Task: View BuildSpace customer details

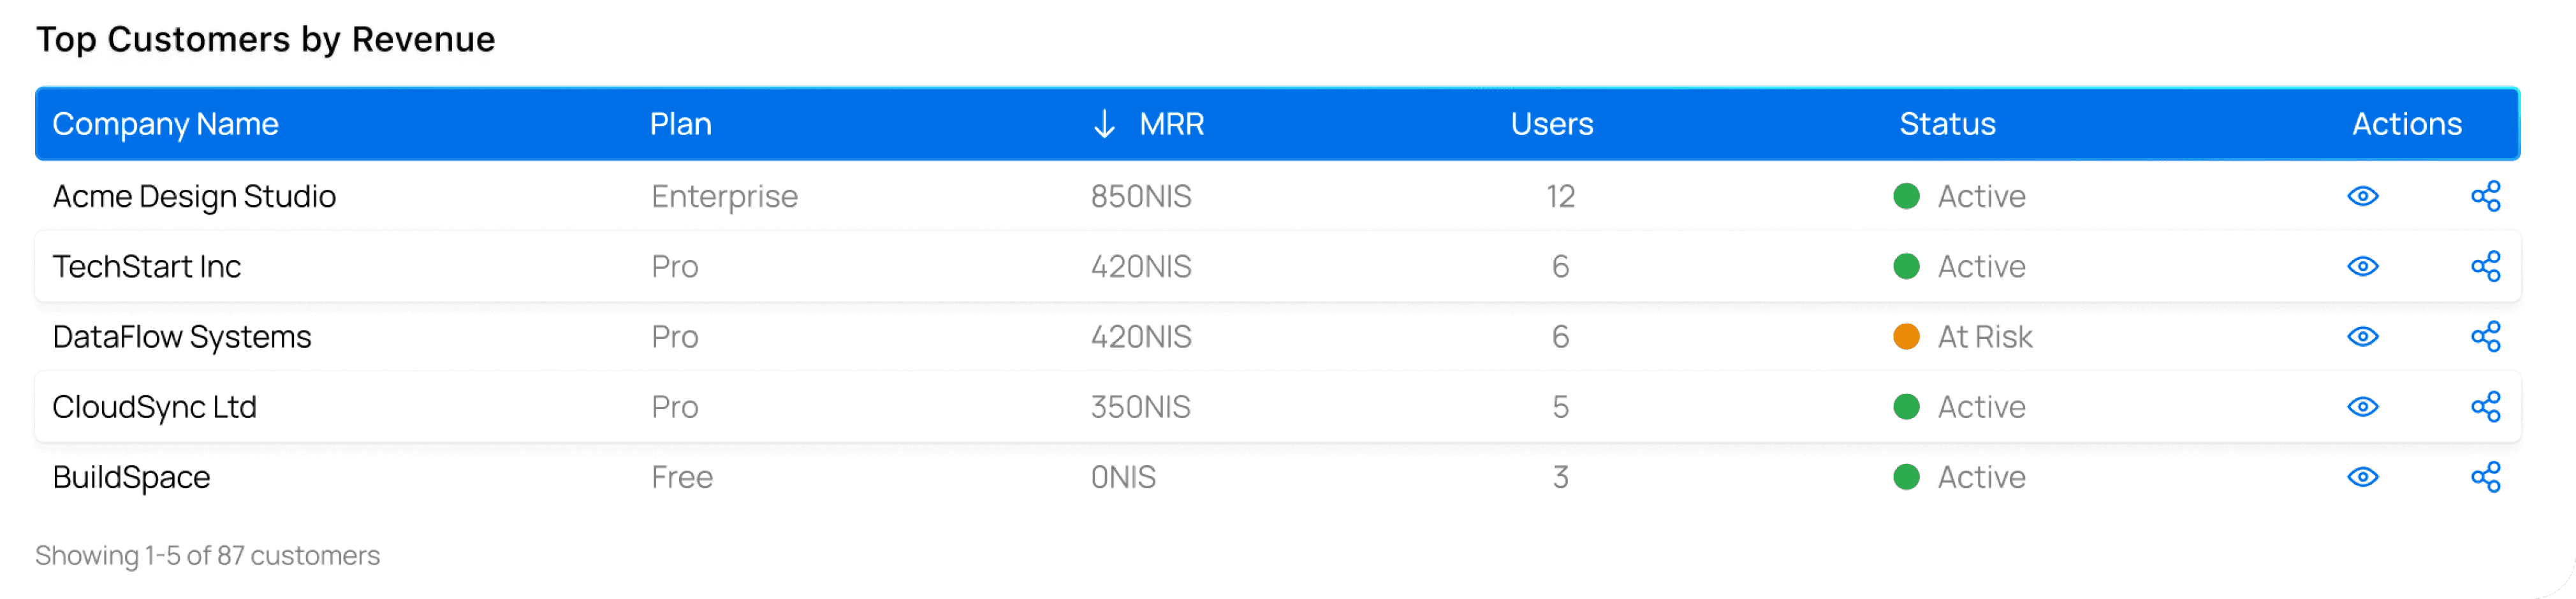Action: 2362,477
